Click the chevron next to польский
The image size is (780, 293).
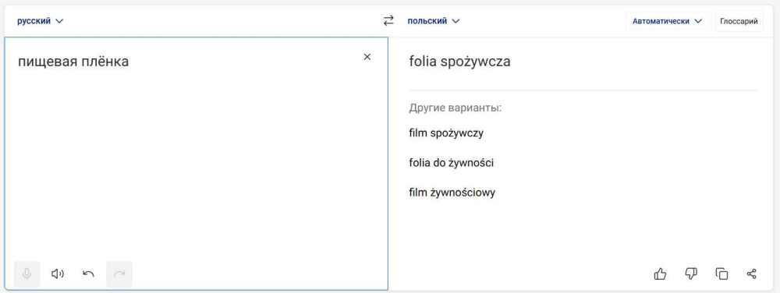click(456, 21)
